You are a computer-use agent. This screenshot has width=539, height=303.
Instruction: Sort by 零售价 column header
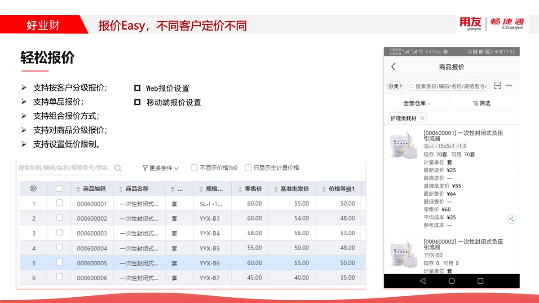pyautogui.click(x=251, y=189)
